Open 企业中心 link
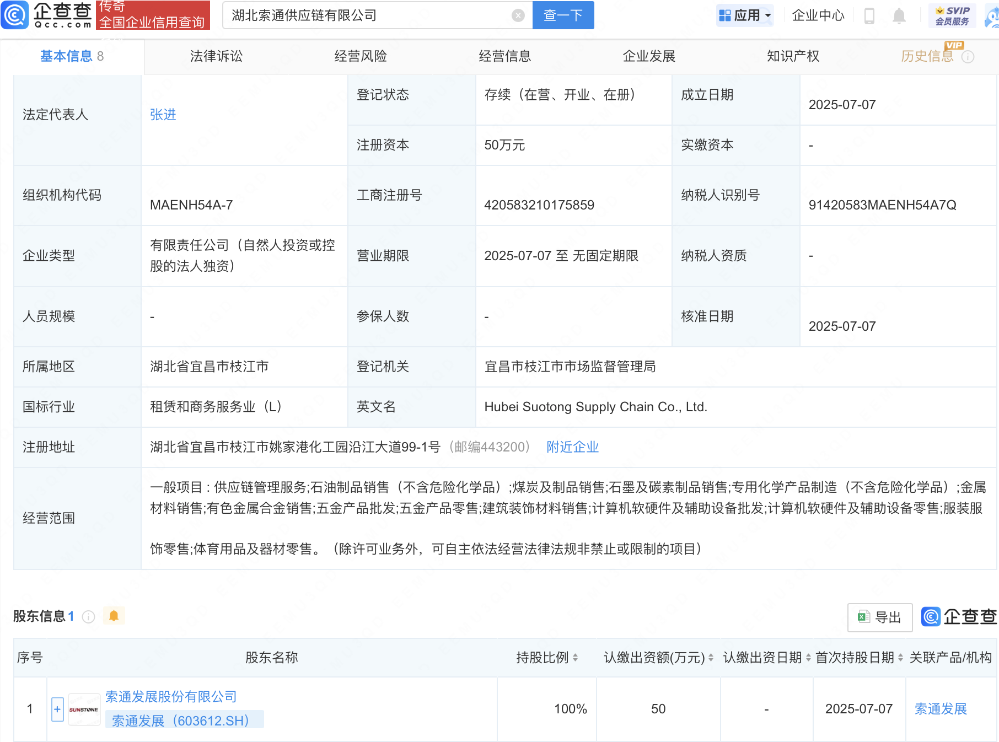The height and width of the screenshot is (742, 999). coord(818,15)
